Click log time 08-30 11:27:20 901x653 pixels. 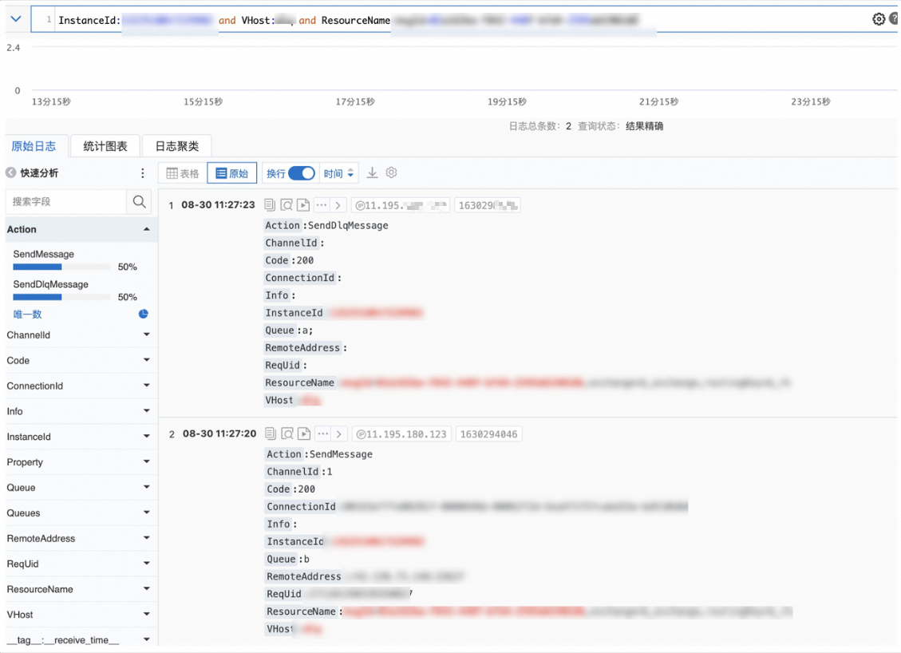coord(219,433)
